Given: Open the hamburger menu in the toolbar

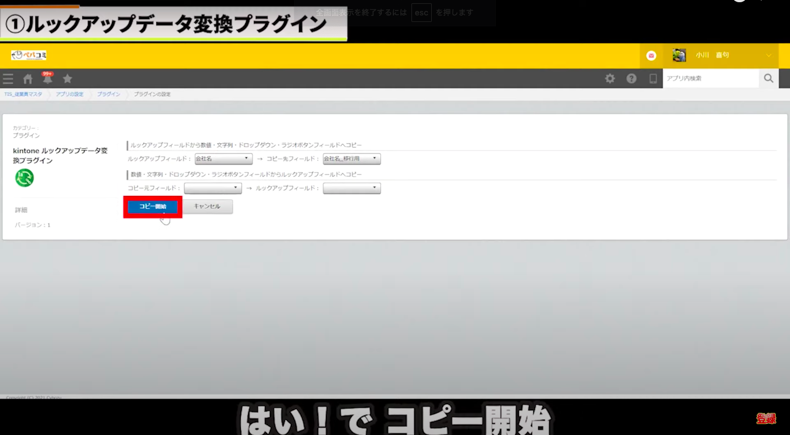Looking at the screenshot, I should click(8, 78).
